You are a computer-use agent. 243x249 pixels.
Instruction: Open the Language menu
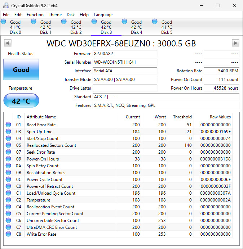click(x=103, y=15)
